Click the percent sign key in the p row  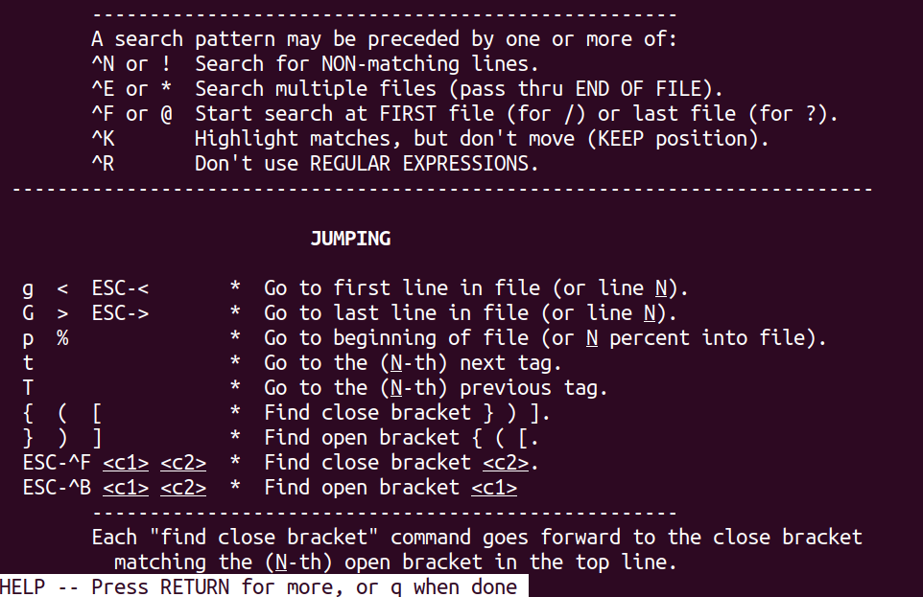point(62,338)
